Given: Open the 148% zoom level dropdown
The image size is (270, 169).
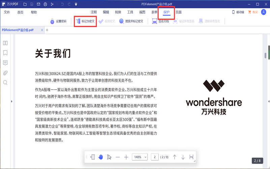Looking at the screenshot, I should [140, 157].
